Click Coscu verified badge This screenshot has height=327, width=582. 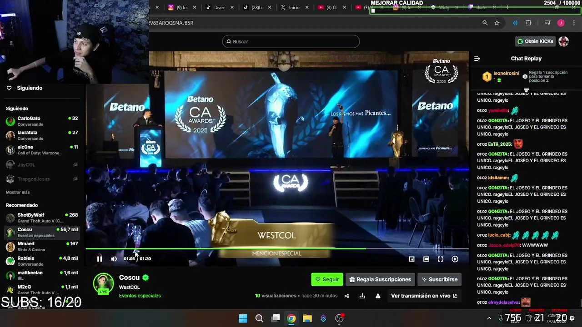145,277
